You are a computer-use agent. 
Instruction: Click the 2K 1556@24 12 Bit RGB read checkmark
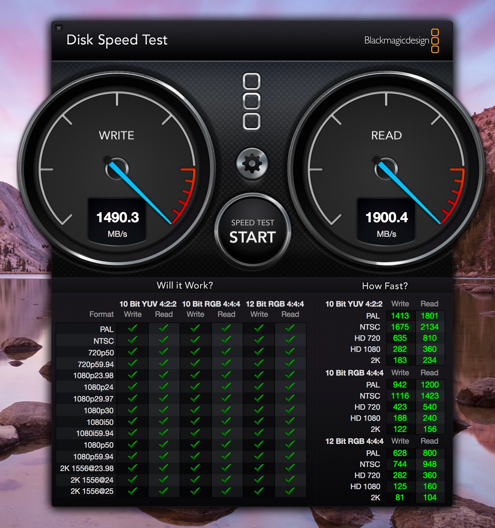290,480
